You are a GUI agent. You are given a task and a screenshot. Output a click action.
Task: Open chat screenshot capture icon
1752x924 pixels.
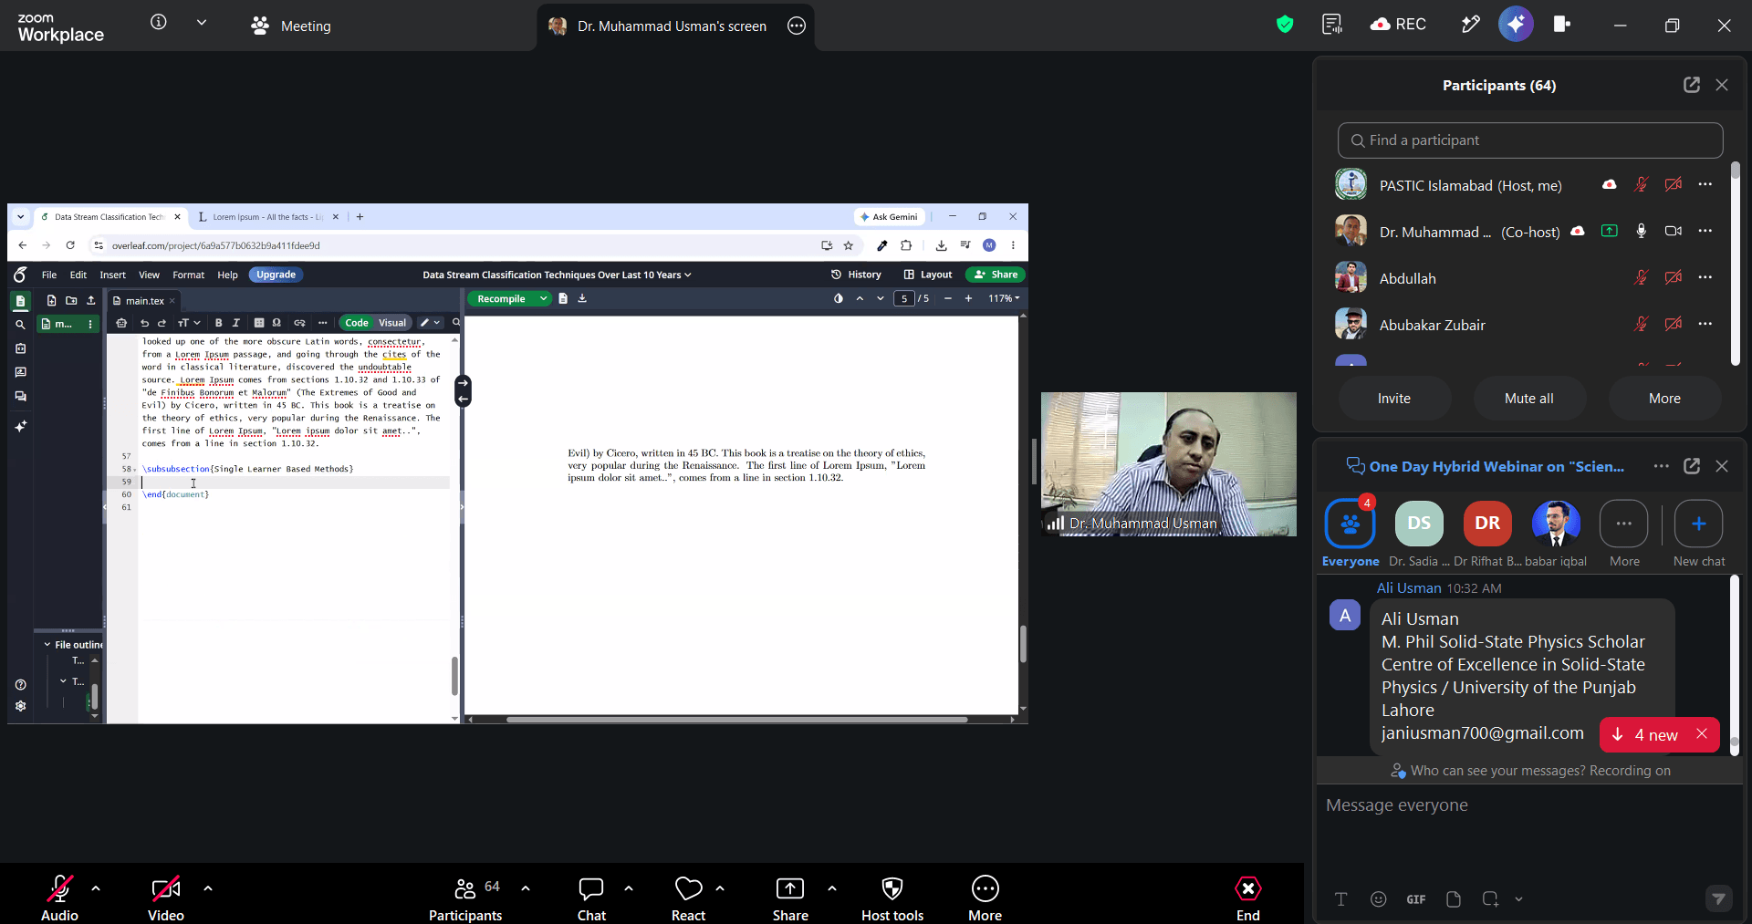[x=1491, y=899]
